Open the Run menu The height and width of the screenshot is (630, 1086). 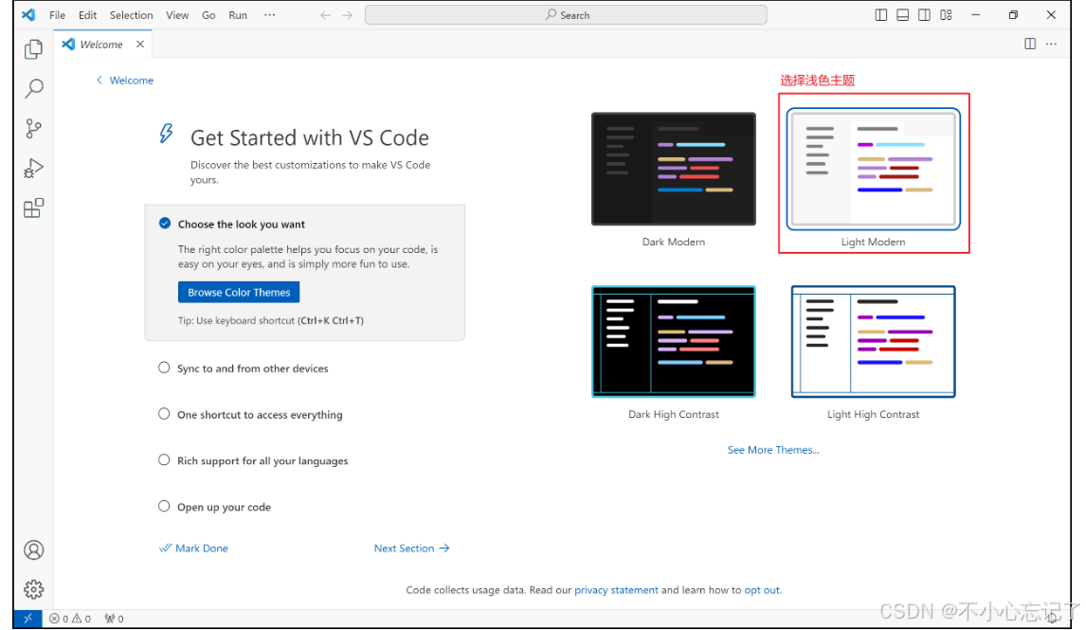[237, 14]
